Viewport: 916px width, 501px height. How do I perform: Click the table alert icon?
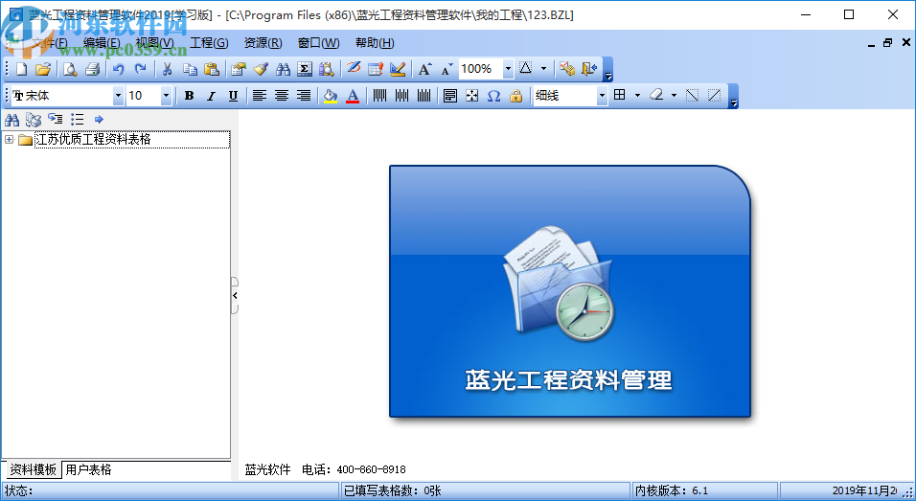click(x=375, y=69)
